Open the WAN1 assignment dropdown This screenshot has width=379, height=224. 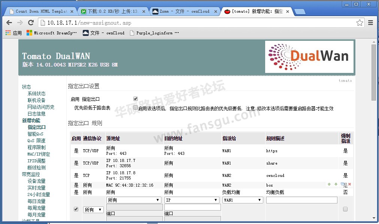[x=242, y=200]
